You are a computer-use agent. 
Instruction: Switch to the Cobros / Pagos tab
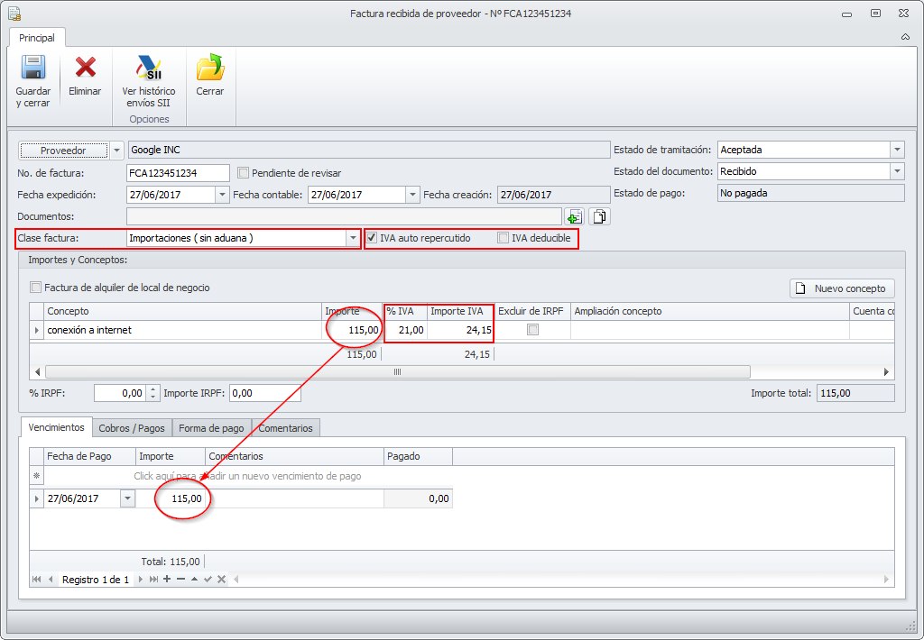(x=133, y=428)
